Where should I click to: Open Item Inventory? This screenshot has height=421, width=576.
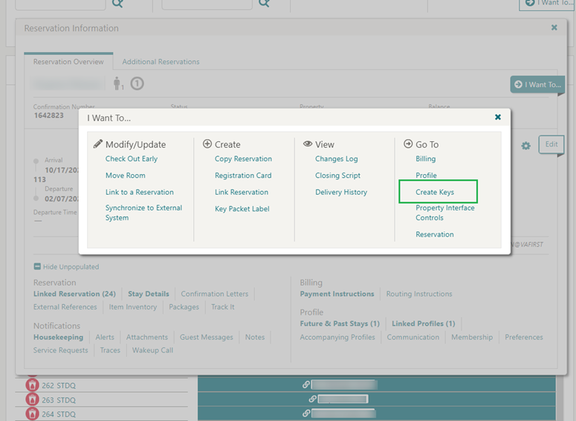click(x=132, y=306)
